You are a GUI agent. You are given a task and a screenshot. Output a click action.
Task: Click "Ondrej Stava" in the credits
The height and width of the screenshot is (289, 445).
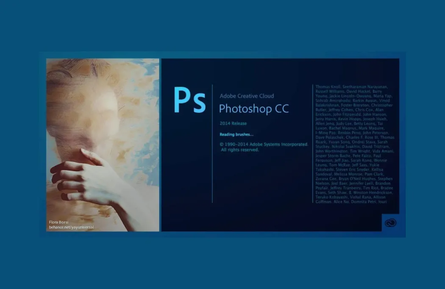[x=364, y=142]
